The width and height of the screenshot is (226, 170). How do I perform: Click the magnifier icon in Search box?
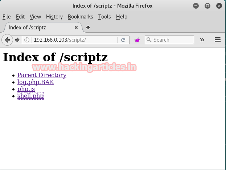tap(149, 40)
